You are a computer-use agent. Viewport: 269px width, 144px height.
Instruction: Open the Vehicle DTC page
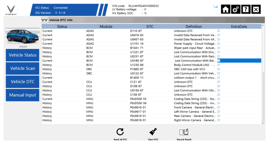pyautogui.click(x=22, y=82)
